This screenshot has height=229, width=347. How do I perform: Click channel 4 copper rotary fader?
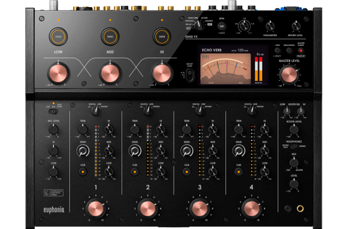click(x=252, y=209)
